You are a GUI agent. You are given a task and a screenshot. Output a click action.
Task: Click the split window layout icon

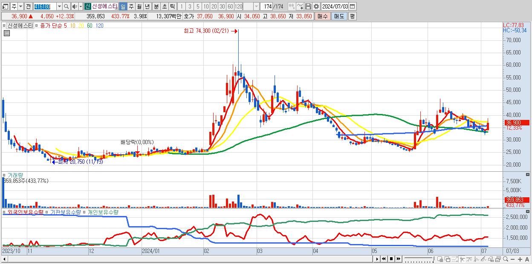point(440,259)
